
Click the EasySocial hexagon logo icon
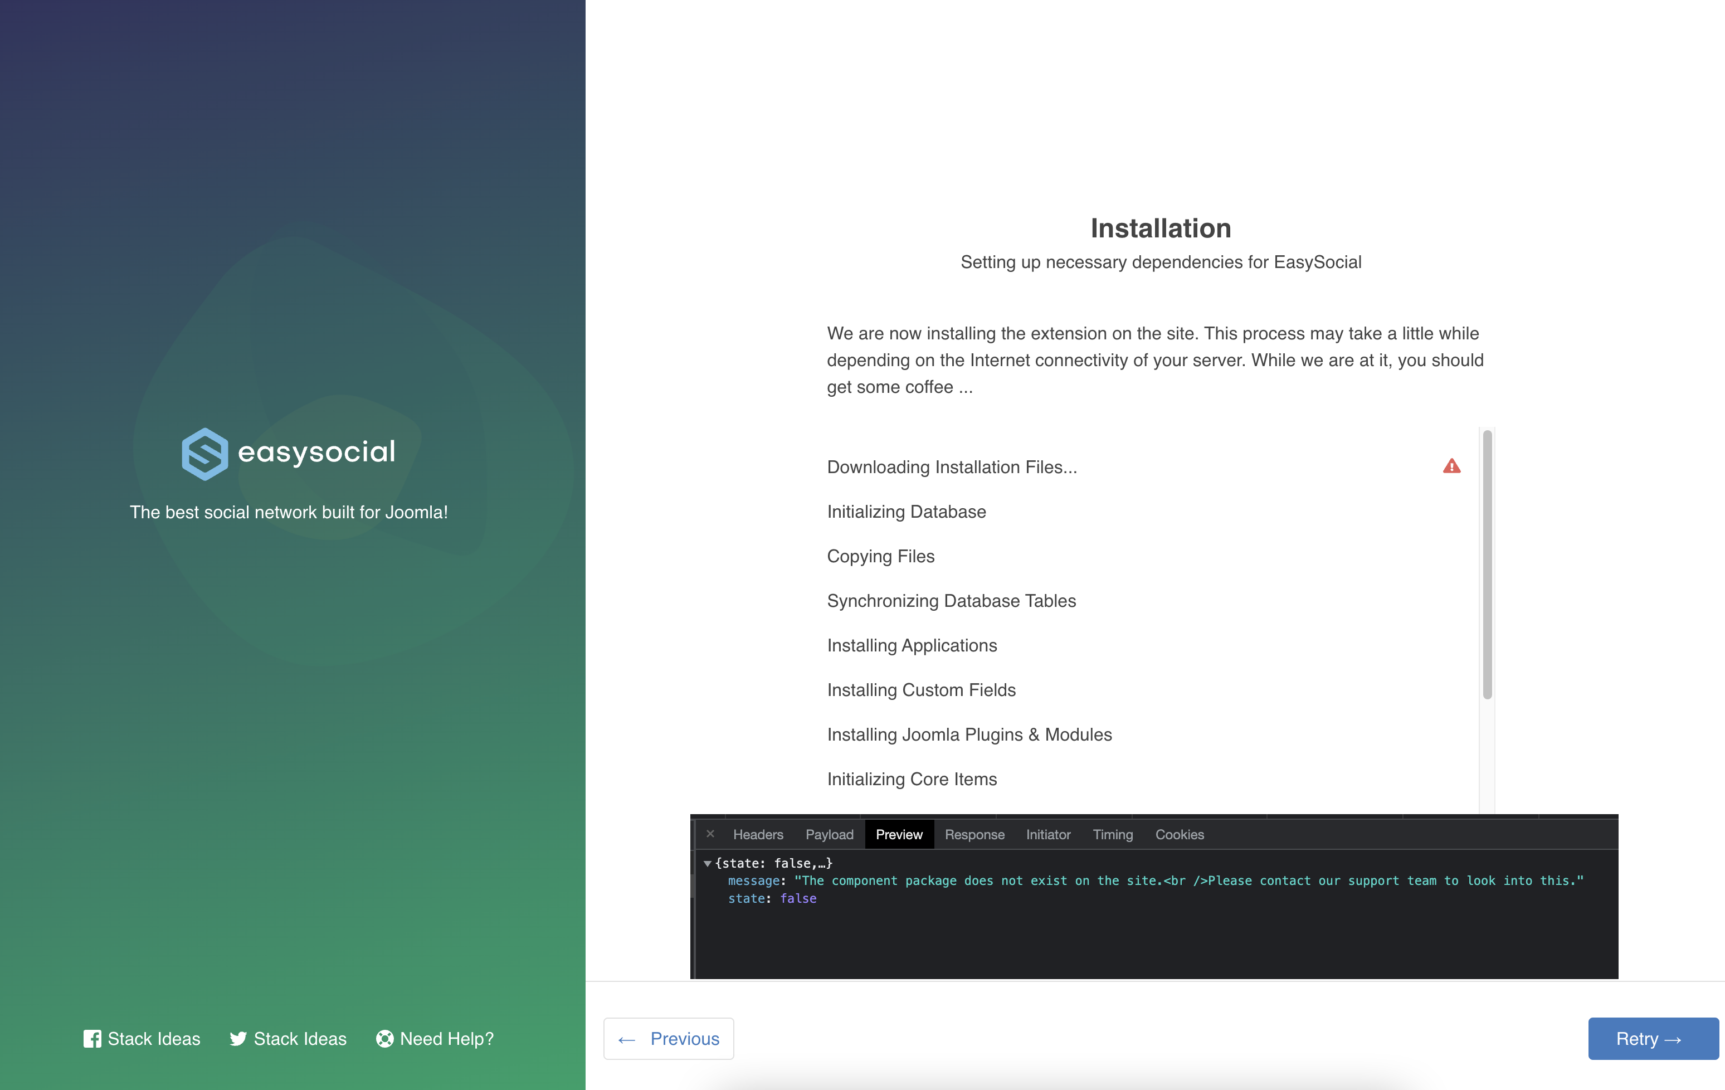205,454
